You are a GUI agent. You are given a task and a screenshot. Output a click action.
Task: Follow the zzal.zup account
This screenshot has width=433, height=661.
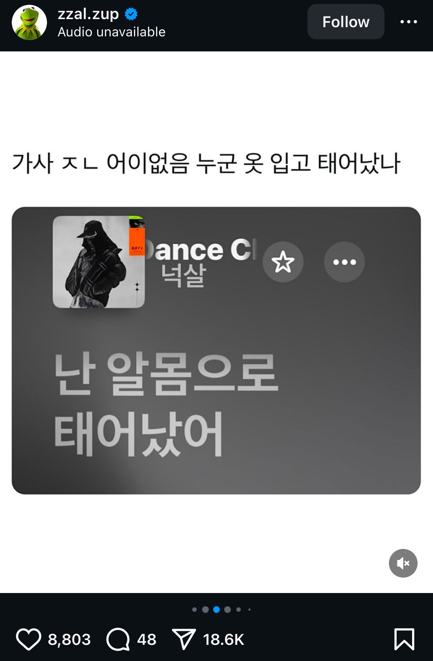click(346, 22)
